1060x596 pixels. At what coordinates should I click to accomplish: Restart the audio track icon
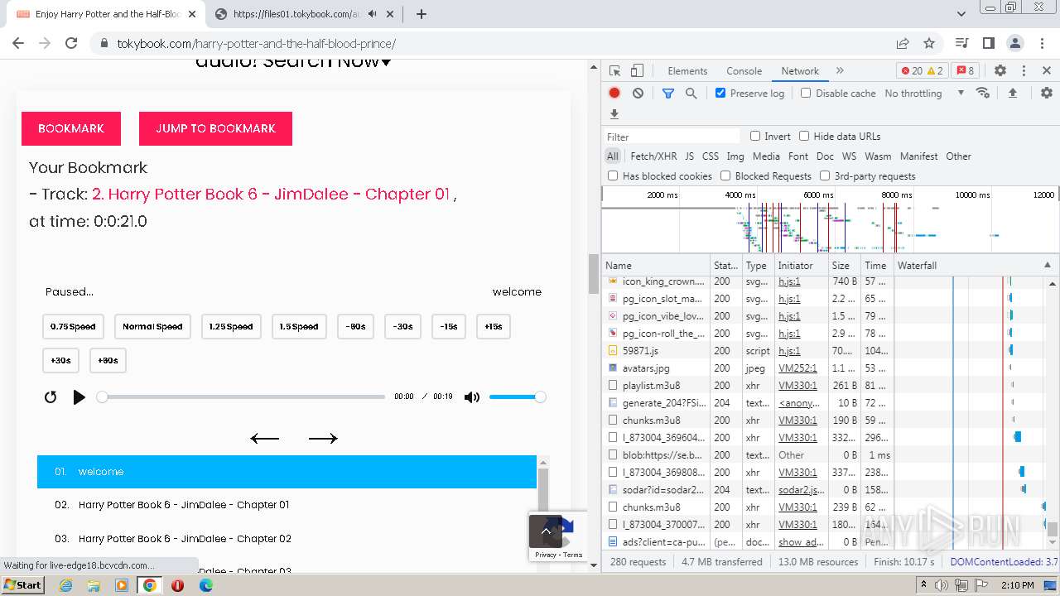pyautogui.click(x=51, y=397)
